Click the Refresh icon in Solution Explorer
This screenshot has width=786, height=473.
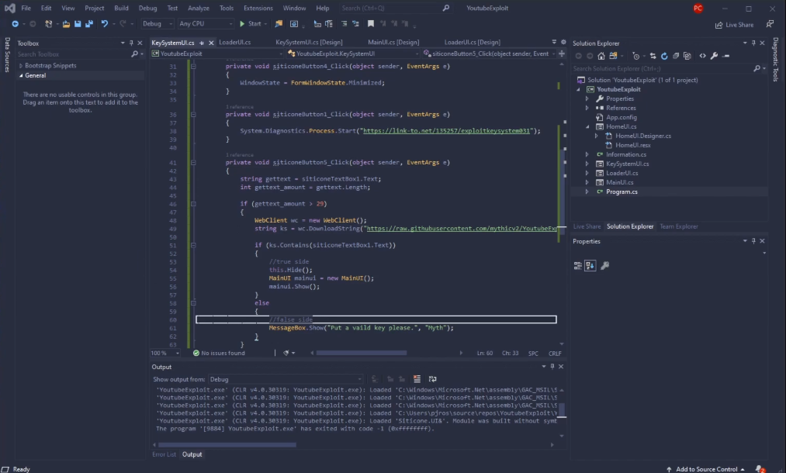[x=664, y=56]
